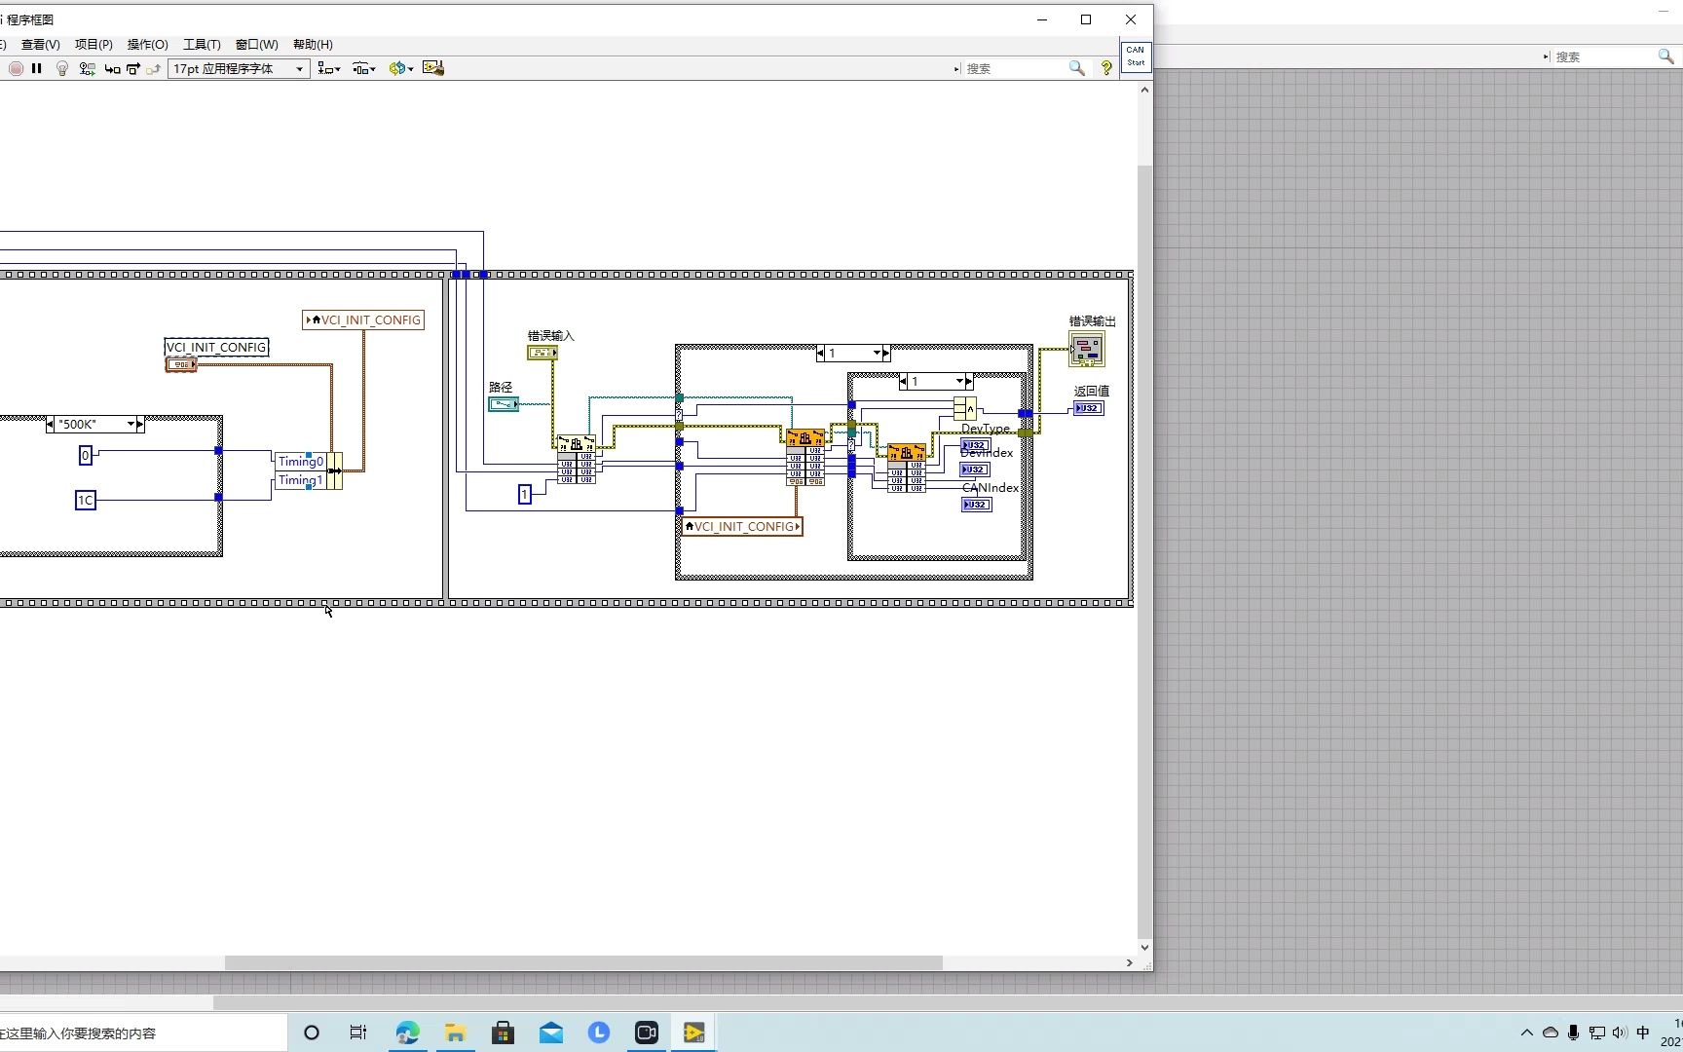Click the horizontal scrollbar thumb
This screenshot has width=1683, height=1052.
pyautogui.click(x=583, y=962)
